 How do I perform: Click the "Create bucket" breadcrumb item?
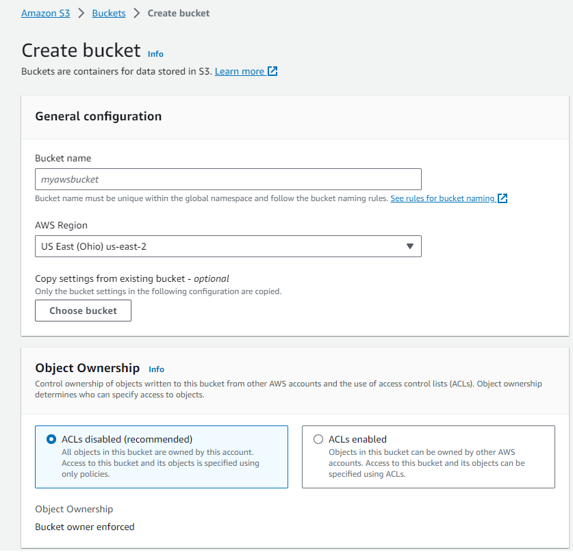178,12
